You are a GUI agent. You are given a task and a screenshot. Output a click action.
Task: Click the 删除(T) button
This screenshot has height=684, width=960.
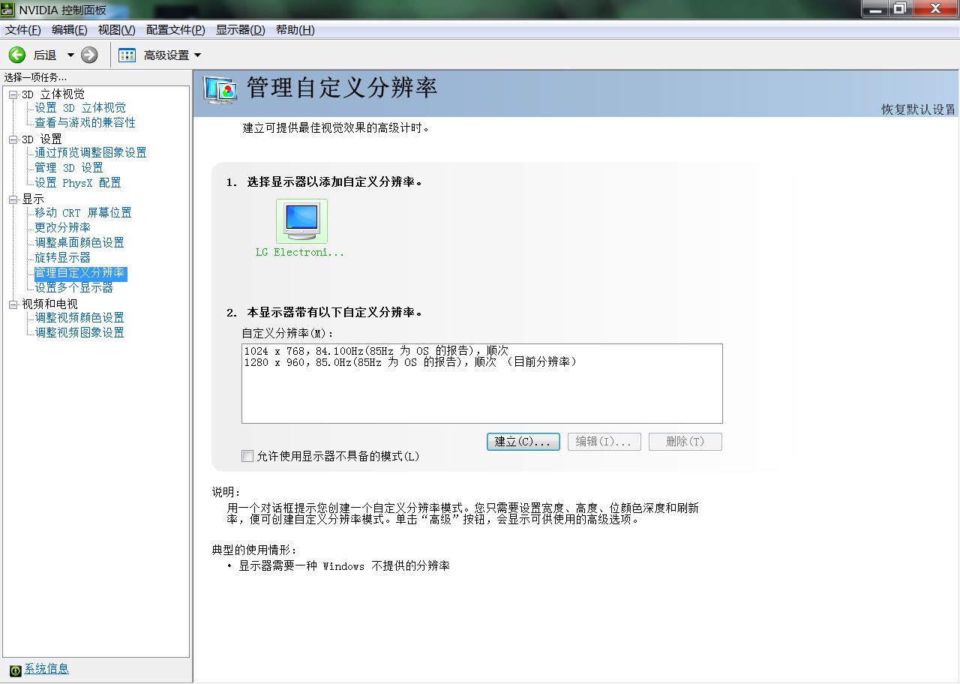tap(685, 442)
